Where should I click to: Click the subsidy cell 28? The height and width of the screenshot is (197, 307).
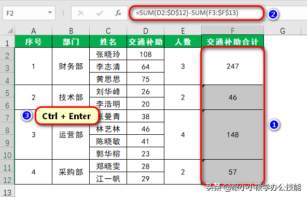[x=146, y=166]
